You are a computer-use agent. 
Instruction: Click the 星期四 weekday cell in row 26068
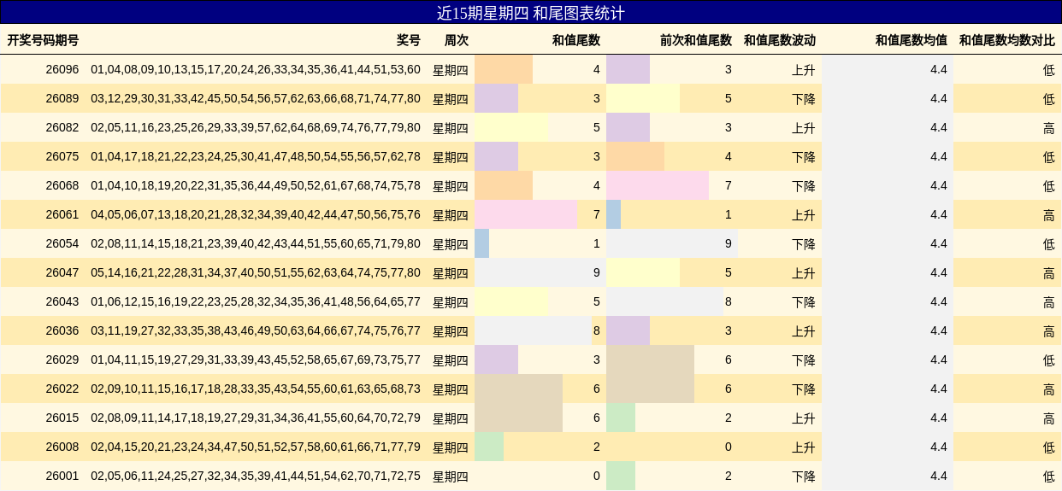[451, 185]
